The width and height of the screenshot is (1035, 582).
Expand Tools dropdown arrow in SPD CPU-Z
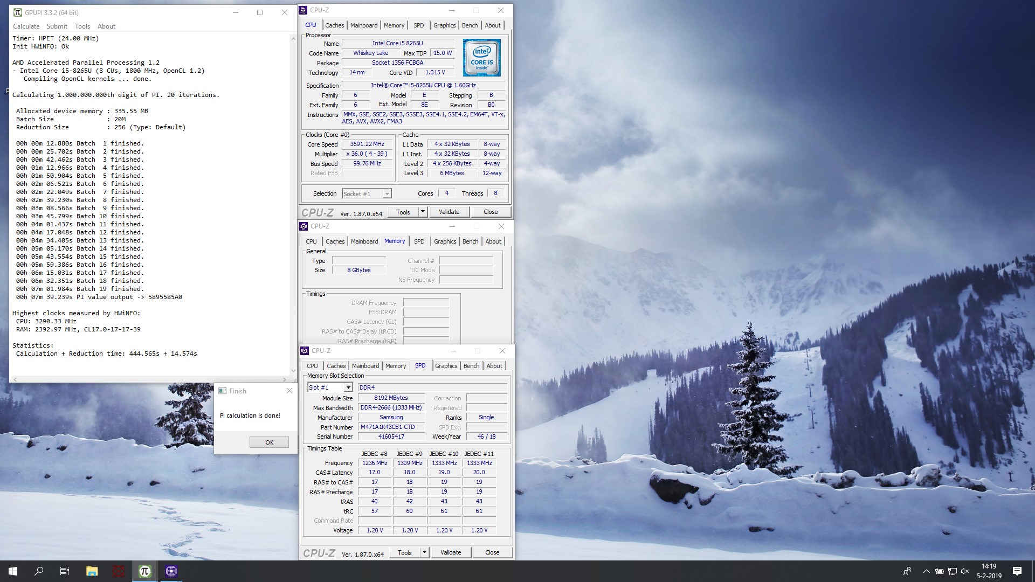(x=425, y=553)
